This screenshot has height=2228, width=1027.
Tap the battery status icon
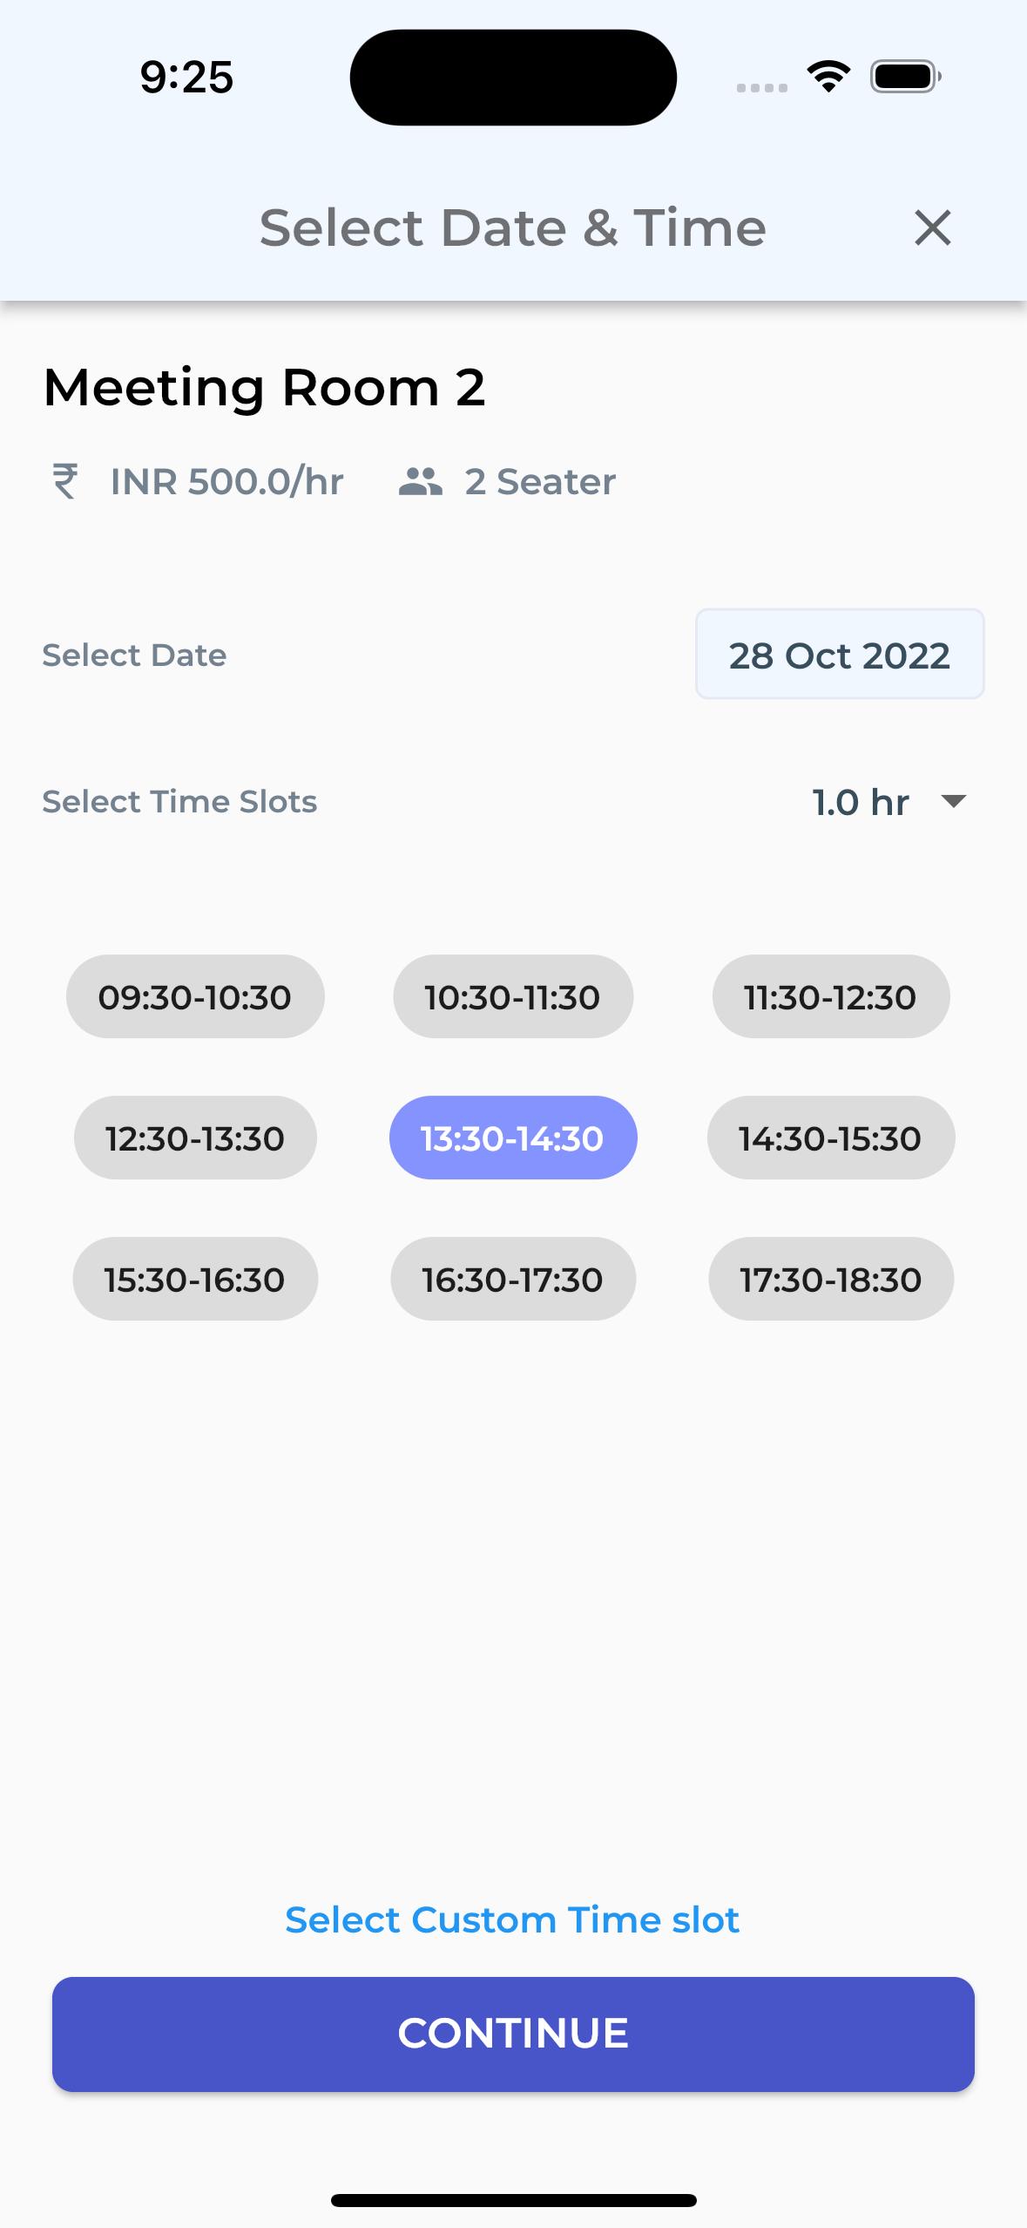tap(906, 77)
